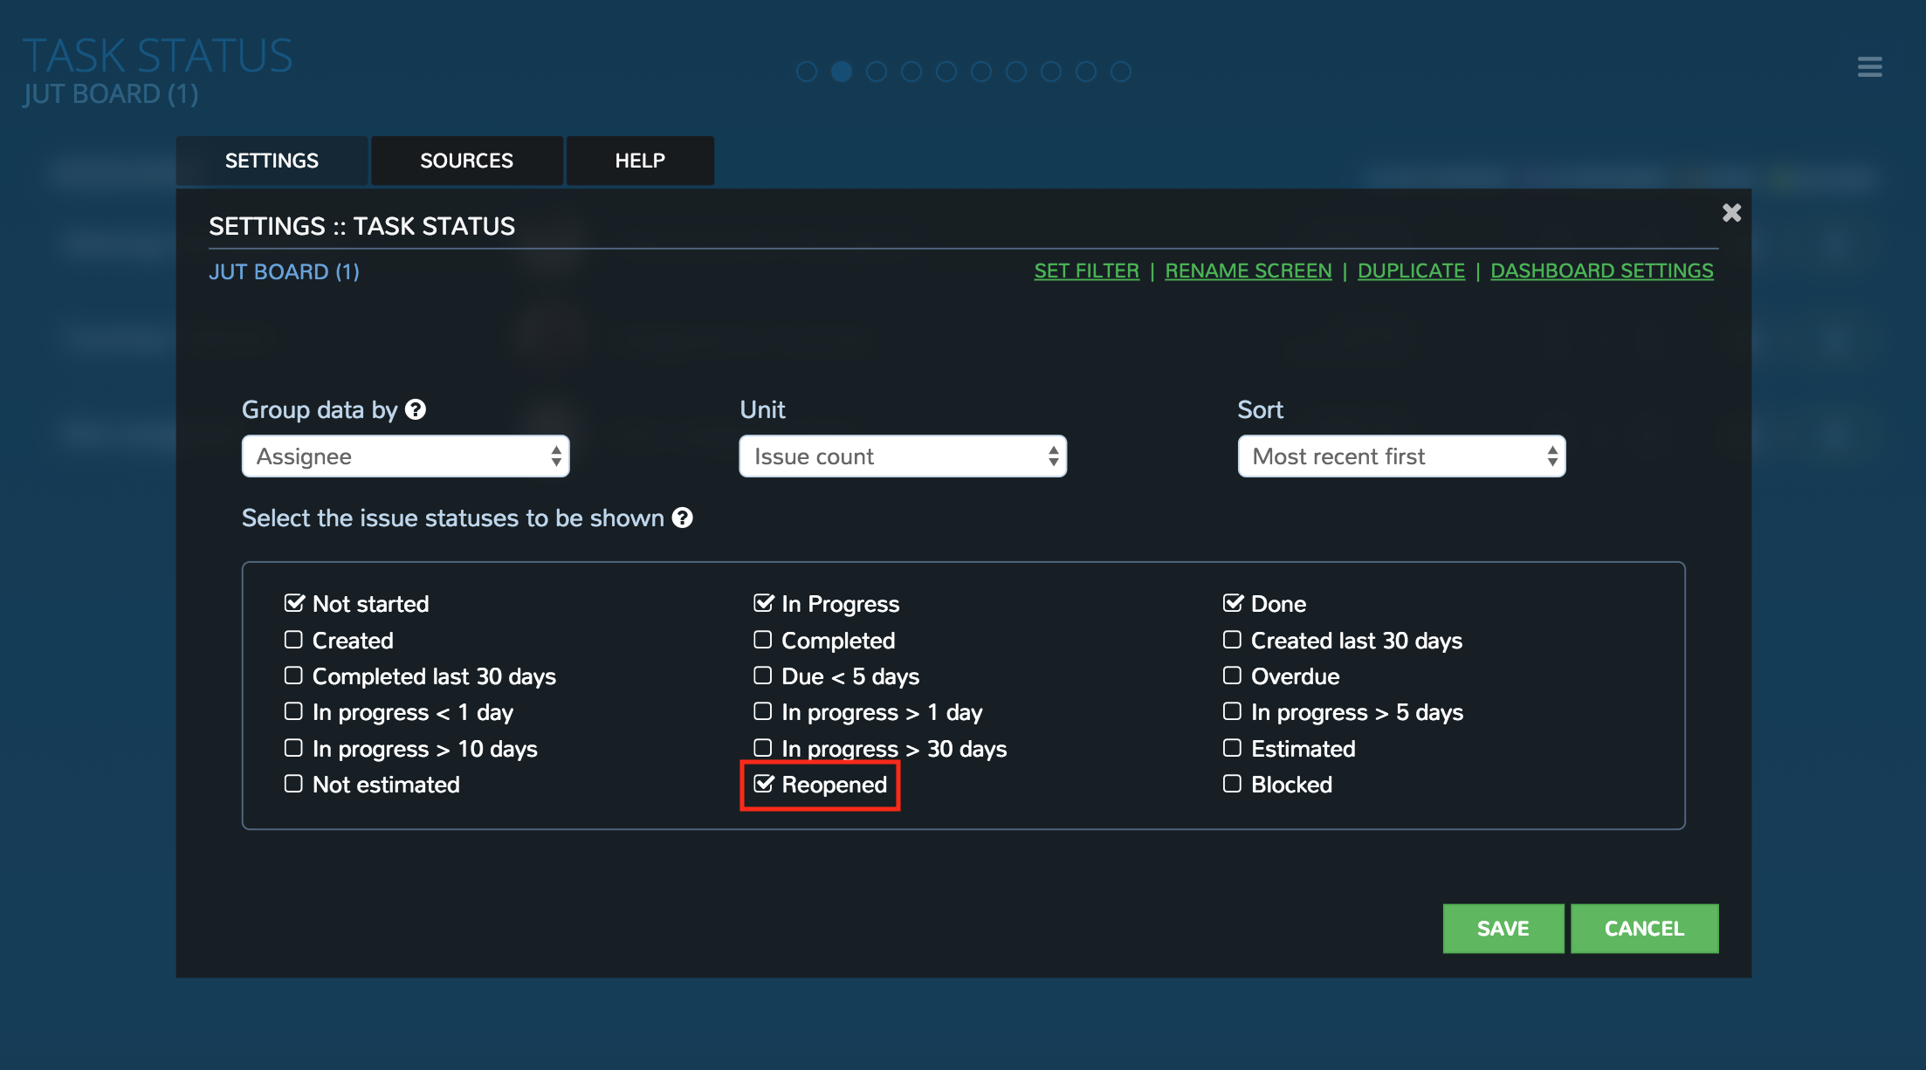Go to seventh pagination dot

[1016, 72]
